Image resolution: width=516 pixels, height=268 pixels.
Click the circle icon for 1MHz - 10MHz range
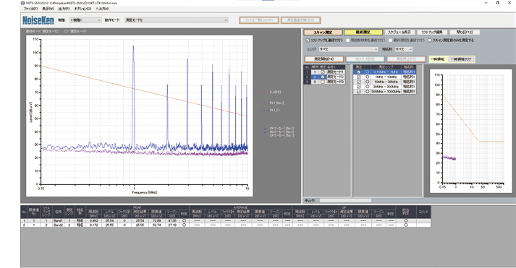[368, 77]
